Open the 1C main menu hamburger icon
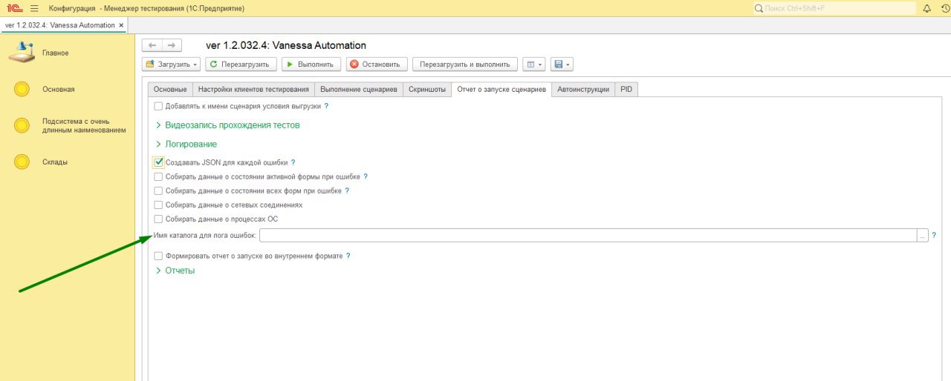Viewport: 951px width, 381px height. point(34,8)
